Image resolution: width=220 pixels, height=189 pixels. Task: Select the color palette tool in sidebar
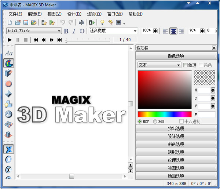[x=9, y=63]
